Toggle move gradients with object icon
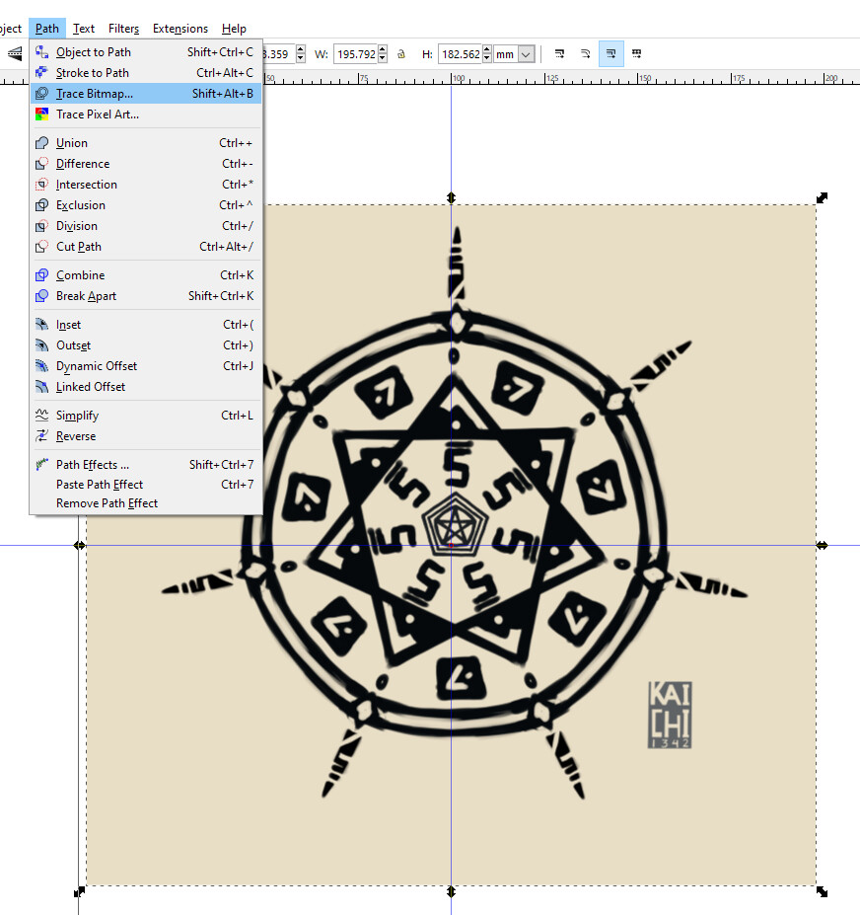Viewport: 860px width, 915px height. 611,54
